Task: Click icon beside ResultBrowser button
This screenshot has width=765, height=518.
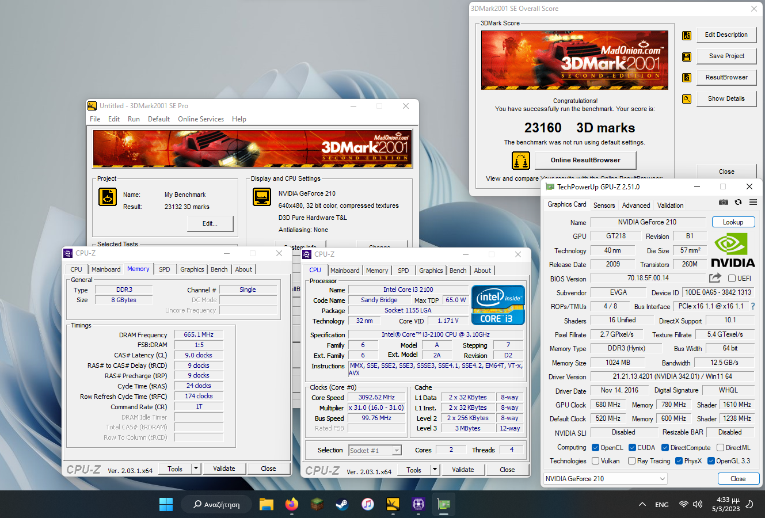Action: pyautogui.click(x=686, y=78)
